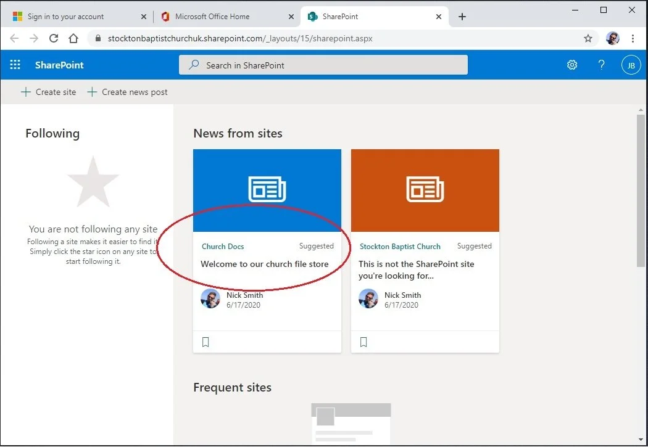Screen dimensions: 648x447
Task: Click the 'Nick Smith' name on Stockton Baptist card
Action: (x=402, y=295)
